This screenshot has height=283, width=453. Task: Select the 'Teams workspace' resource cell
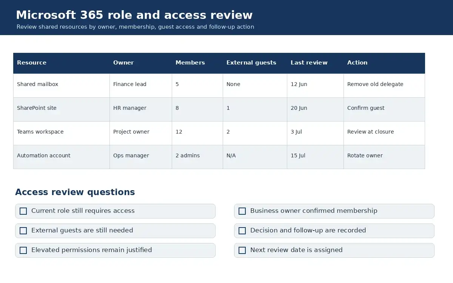[62, 133]
